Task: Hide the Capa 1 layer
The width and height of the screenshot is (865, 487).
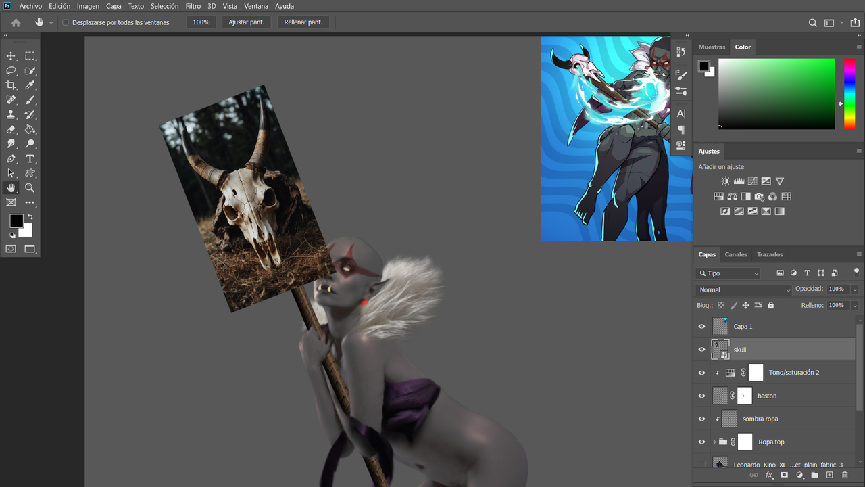Action: click(x=701, y=327)
